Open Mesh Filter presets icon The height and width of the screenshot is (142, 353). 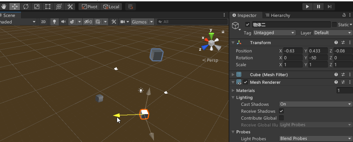pos(343,74)
